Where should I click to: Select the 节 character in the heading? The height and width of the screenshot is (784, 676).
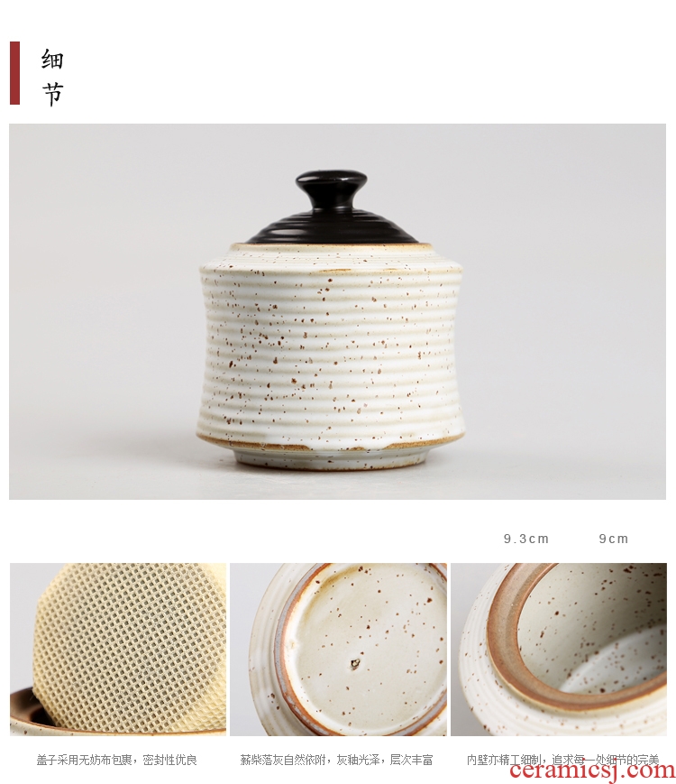(x=52, y=94)
